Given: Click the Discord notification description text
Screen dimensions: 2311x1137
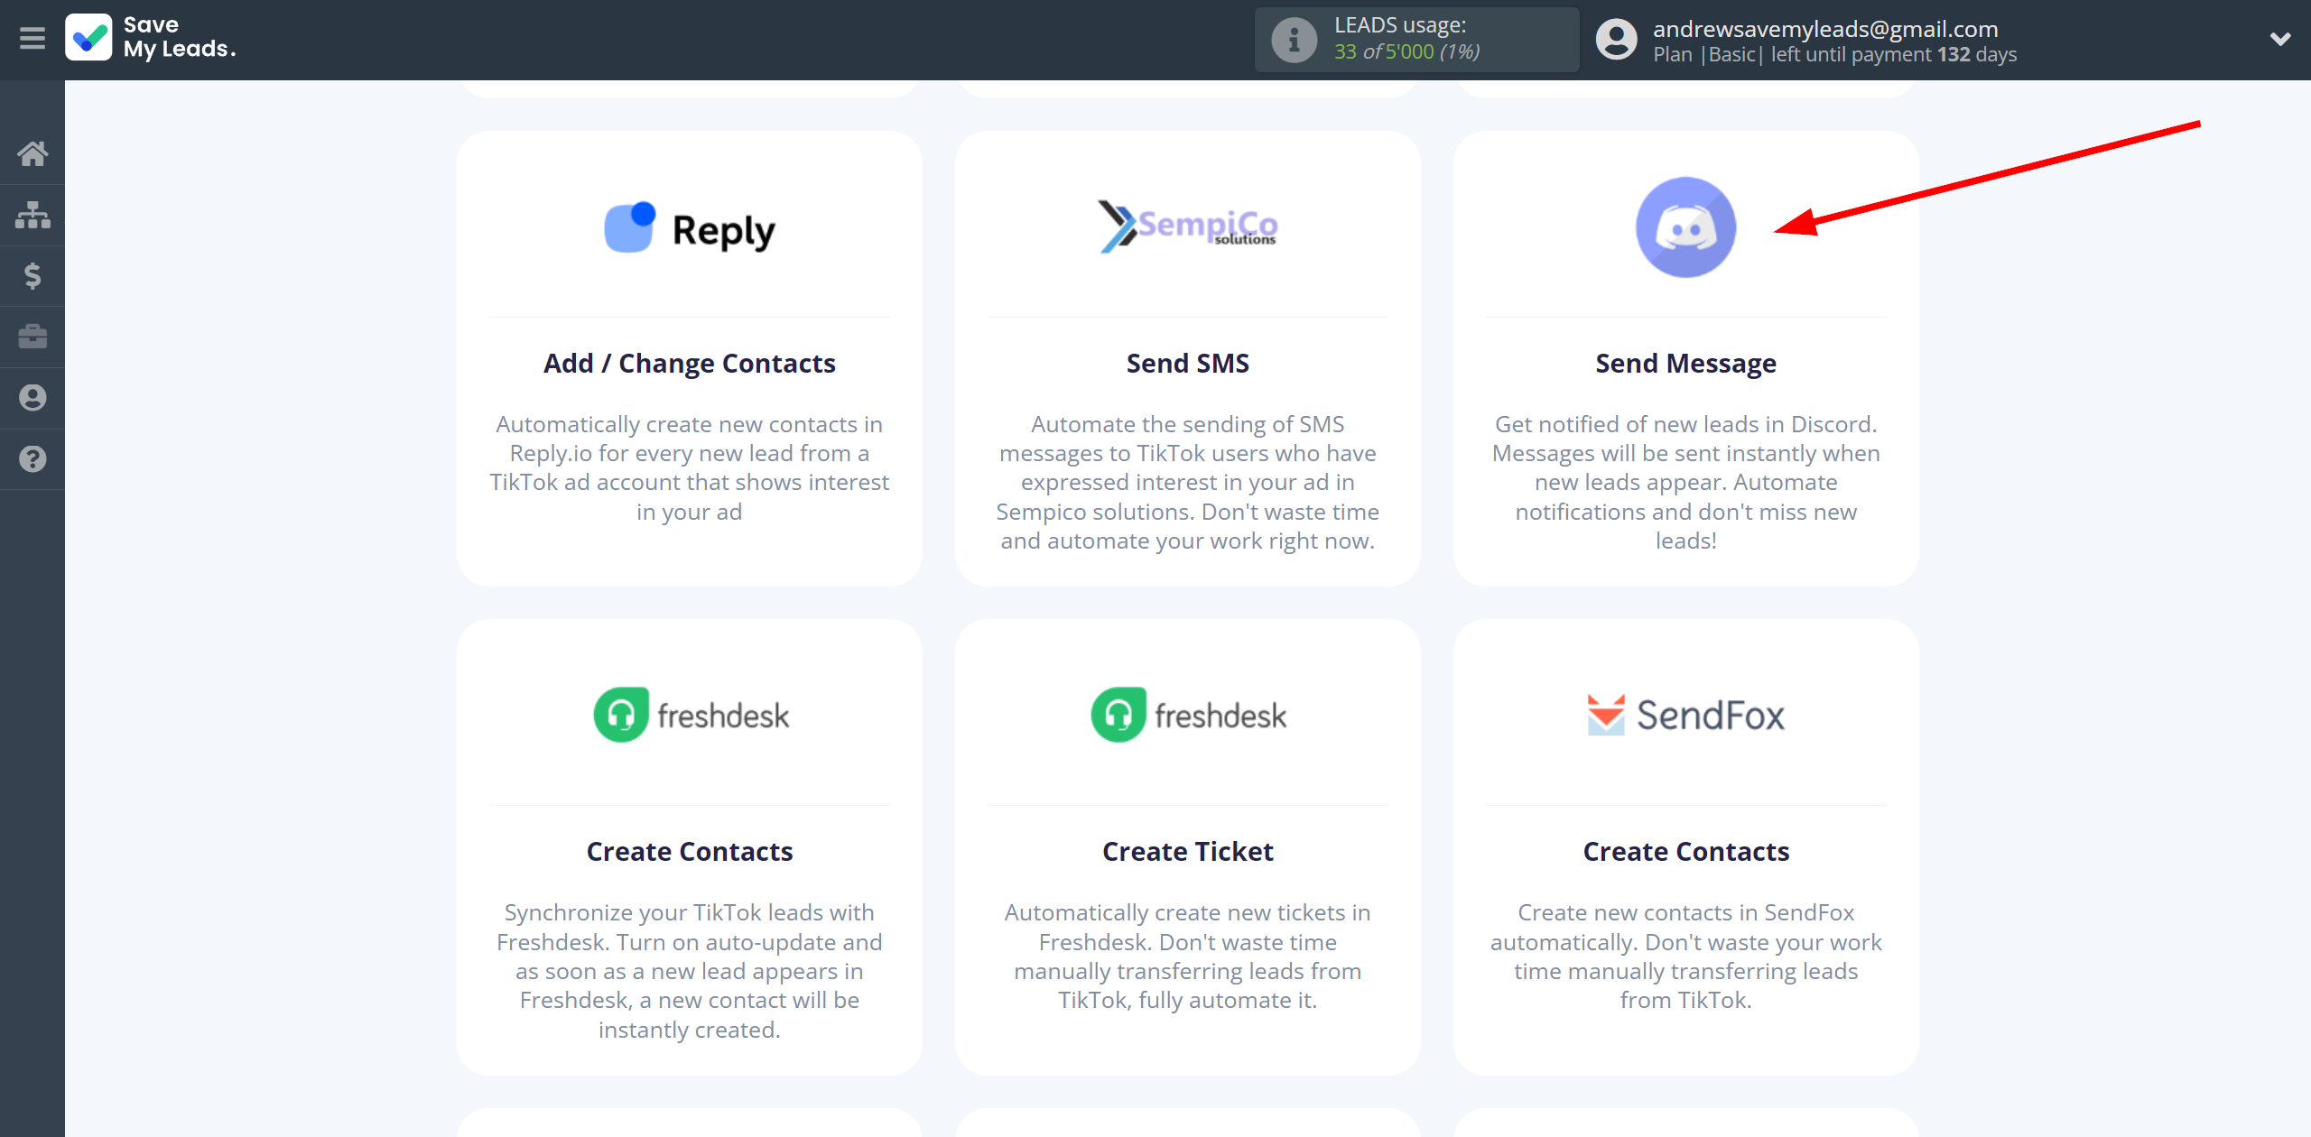Looking at the screenshot, I should [1685, 482].
